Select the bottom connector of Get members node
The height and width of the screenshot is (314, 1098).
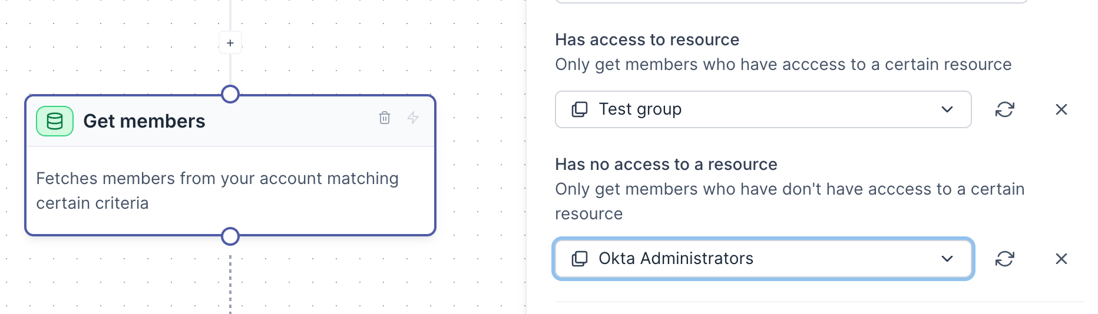(x=230, y=236)
